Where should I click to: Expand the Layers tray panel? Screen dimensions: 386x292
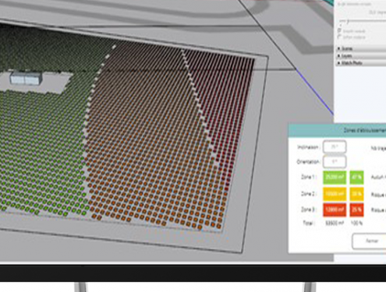click(361, 56)
